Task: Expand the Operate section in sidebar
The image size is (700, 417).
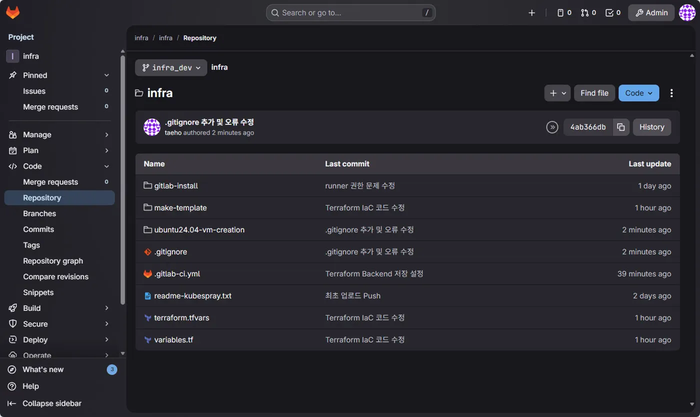Action: pyautogui.click(x=59, y=356)
